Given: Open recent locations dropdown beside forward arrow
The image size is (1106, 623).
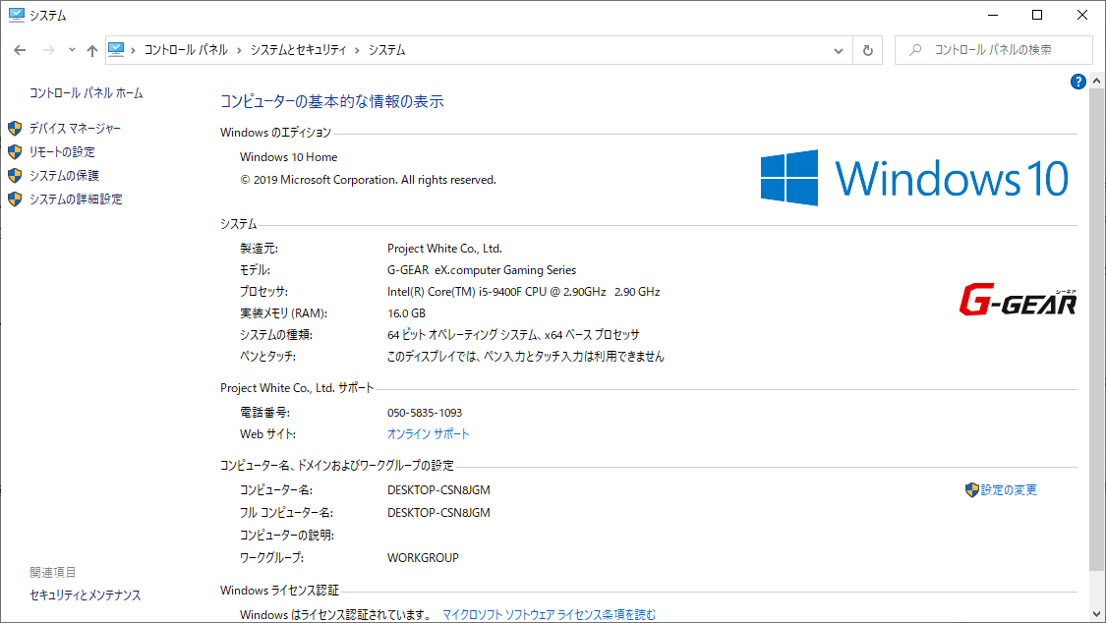Looking at the screenshot, I should pos(71,50).
